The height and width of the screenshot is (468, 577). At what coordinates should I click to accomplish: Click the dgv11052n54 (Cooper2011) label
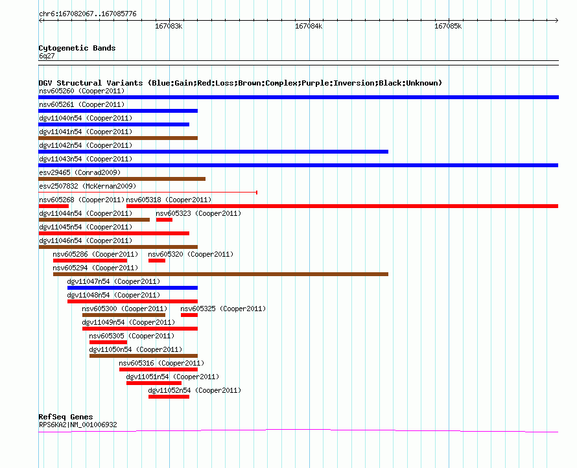click(194, 390)
